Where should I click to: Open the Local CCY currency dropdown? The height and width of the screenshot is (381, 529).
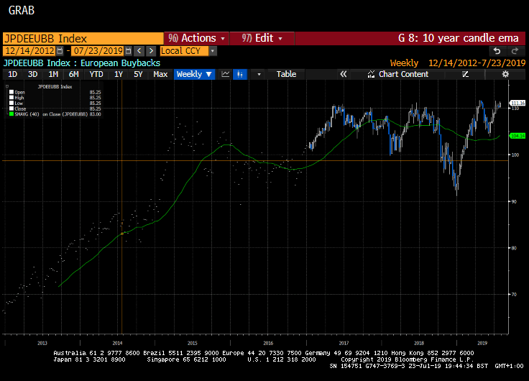(188, 51)
